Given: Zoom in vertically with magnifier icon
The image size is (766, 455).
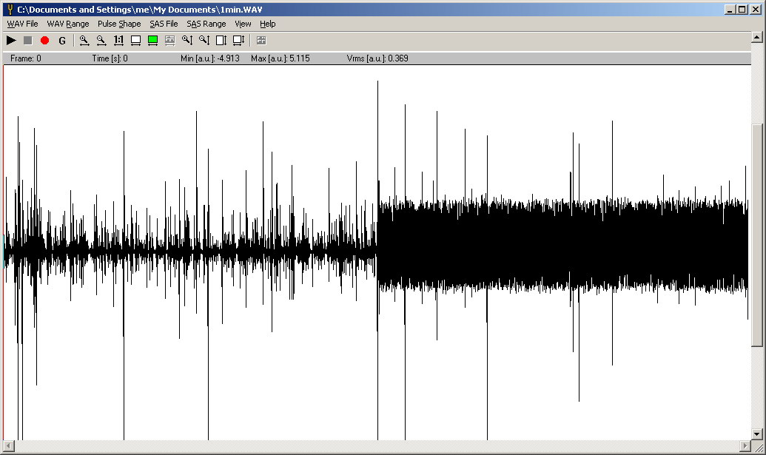Looking at the screenshot, I should [187, 41].
